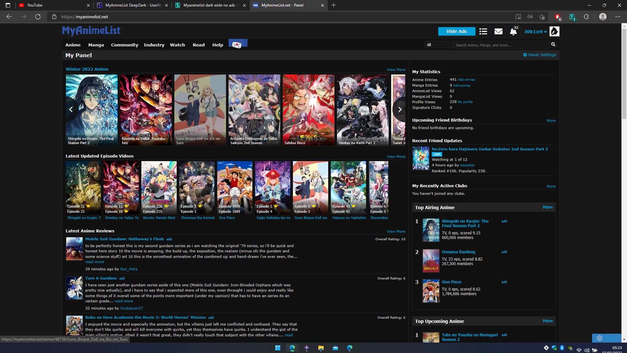
Task: Click the love letter banner icon
Action: 238,43
